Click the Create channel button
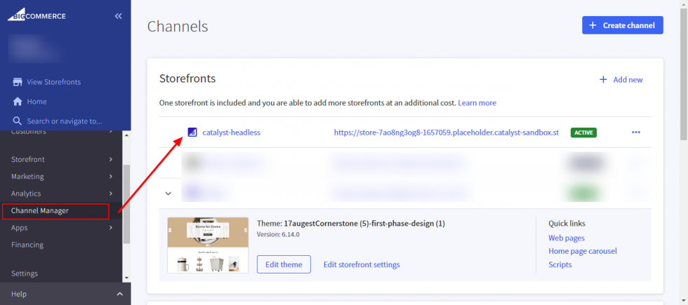This screenshot has height=305, width=688. [x=622, y=25]
